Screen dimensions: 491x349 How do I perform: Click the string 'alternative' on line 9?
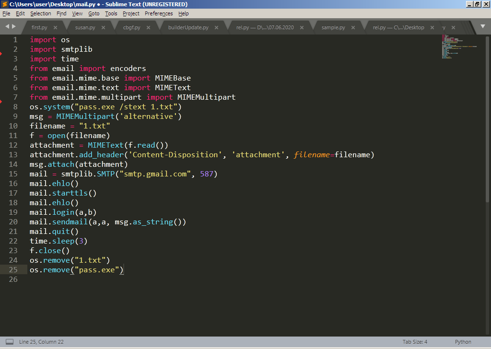[149, 116]
